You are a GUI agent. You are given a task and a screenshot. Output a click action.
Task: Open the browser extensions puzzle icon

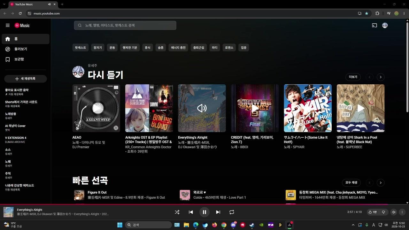[x=377, y=13]
